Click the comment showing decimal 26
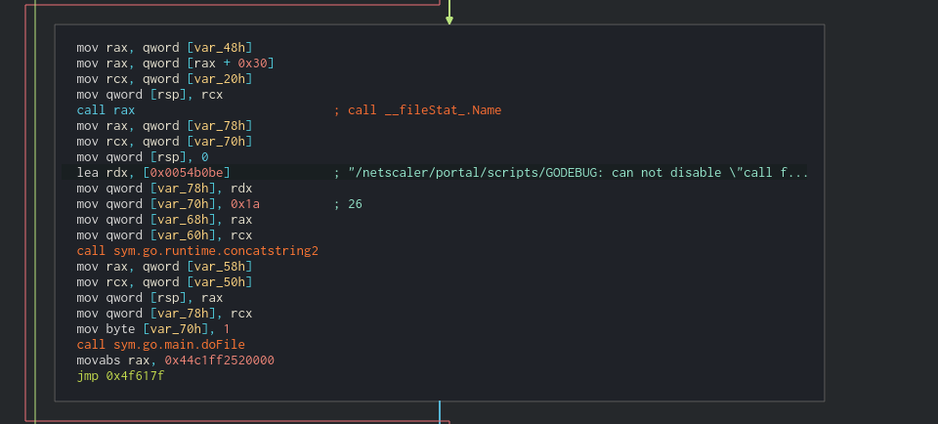The width and height of the screenshot is (938, 424). click(x=348, y=204)
